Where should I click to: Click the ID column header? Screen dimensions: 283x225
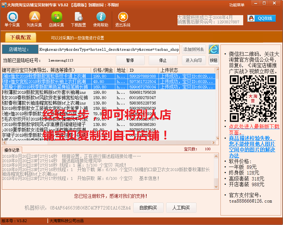point(143,70)
